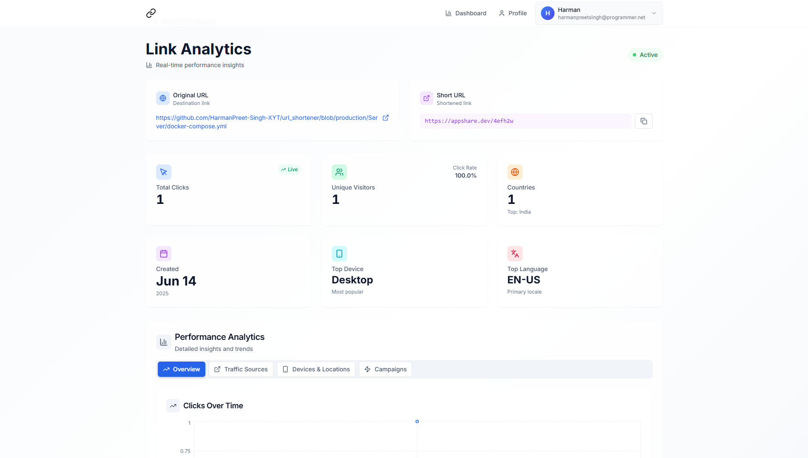Click the 0.75 axis label on chart
This screenshot has height=458, width=808.
coord(185,451)
